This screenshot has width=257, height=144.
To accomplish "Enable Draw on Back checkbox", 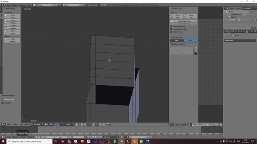I will point(171,32).
